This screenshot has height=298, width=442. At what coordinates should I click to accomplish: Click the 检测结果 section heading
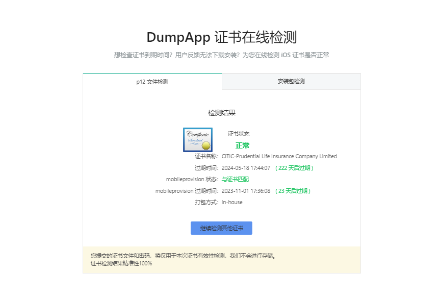[221, 113]
